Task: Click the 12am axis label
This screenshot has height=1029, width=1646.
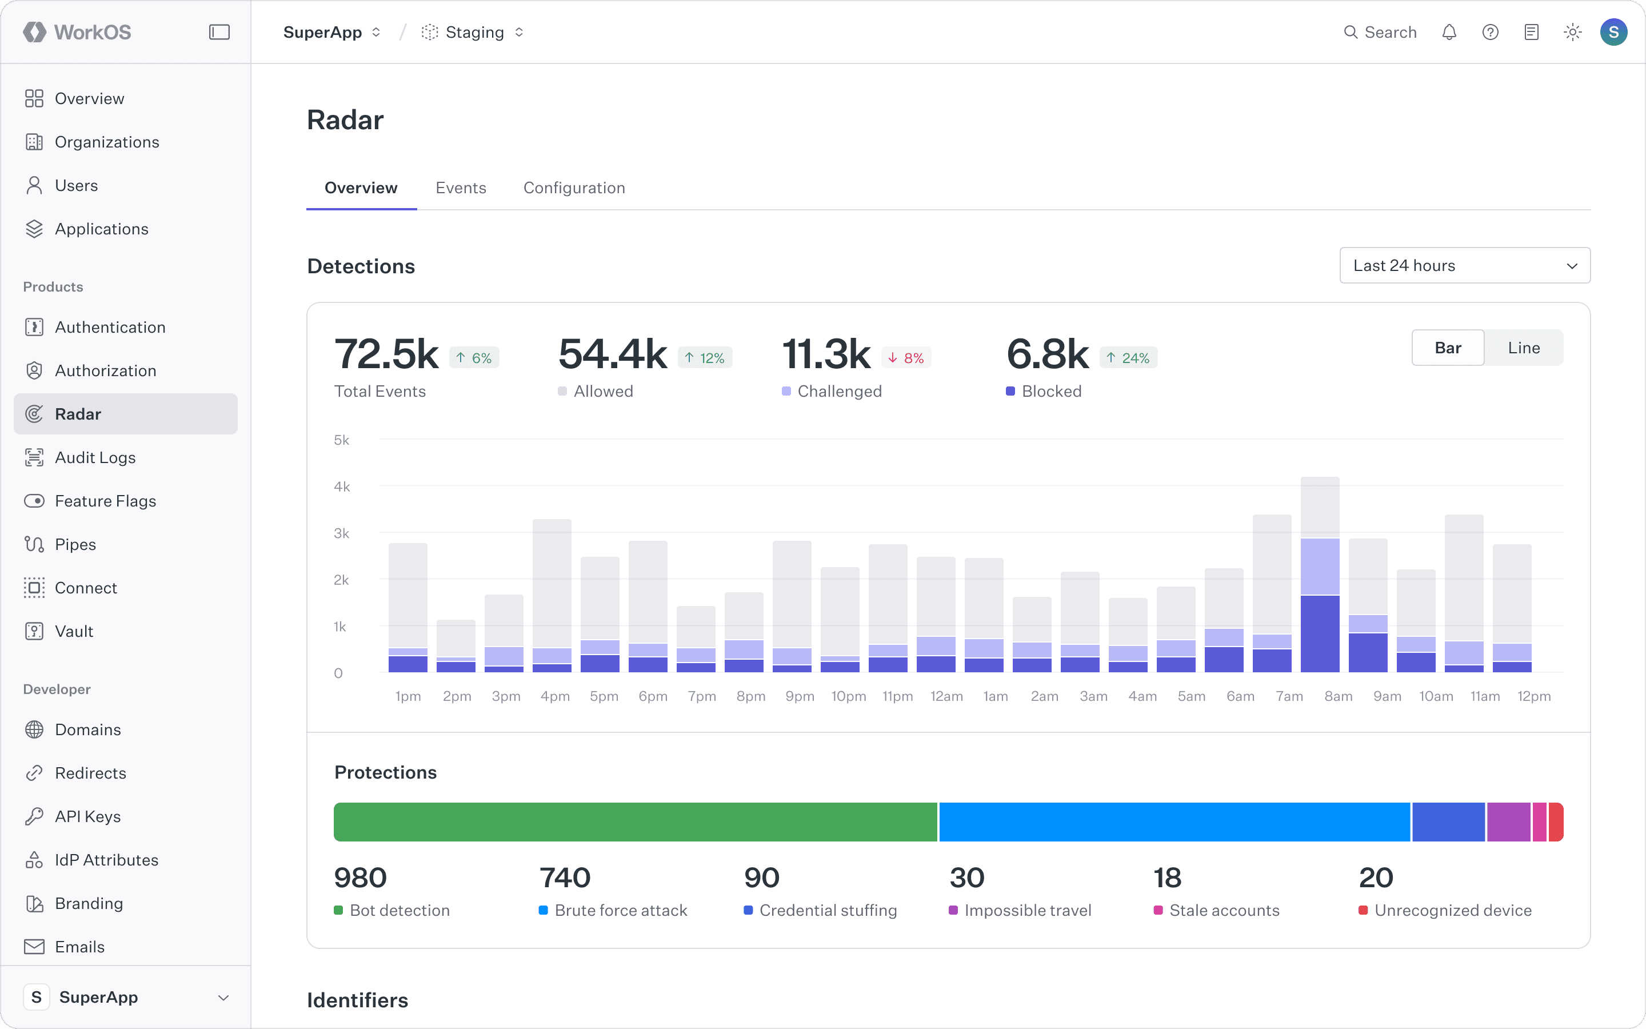Action: click(946, 696)
